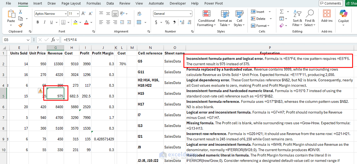The image size is (357, 164).
Task: Click Decrease Decimal icon
Action: pos(189,22)
